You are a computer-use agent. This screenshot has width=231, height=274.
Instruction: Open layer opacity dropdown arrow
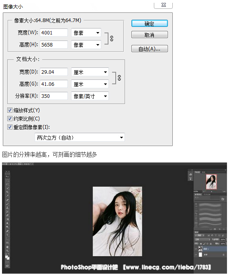click(x=226, y=239)
